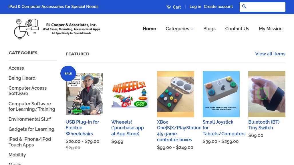Click the shopping cart icon

(168, 7)
